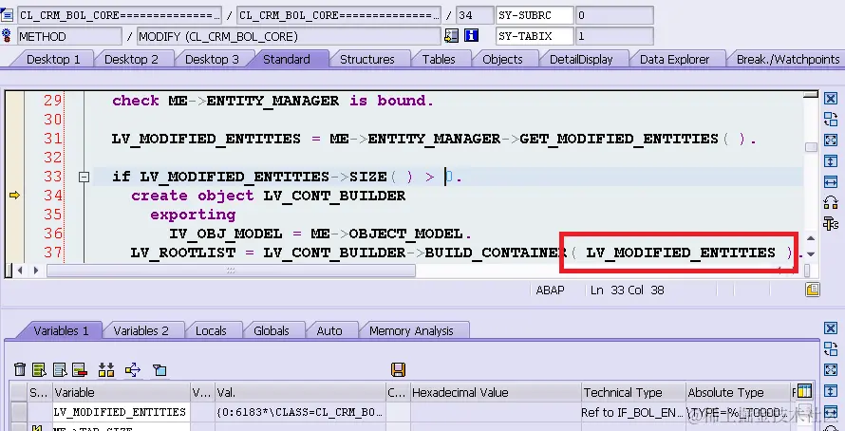
Task: Switch to the Desktop 1 tab
Action: (x=53, y=59)
